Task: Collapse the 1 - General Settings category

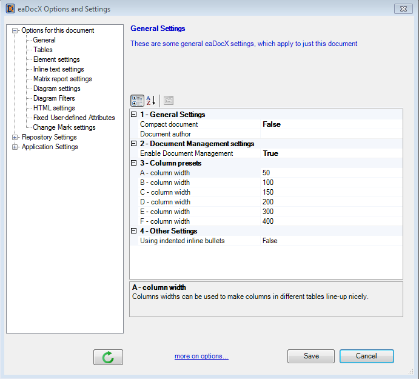Action: pos(134,115)
